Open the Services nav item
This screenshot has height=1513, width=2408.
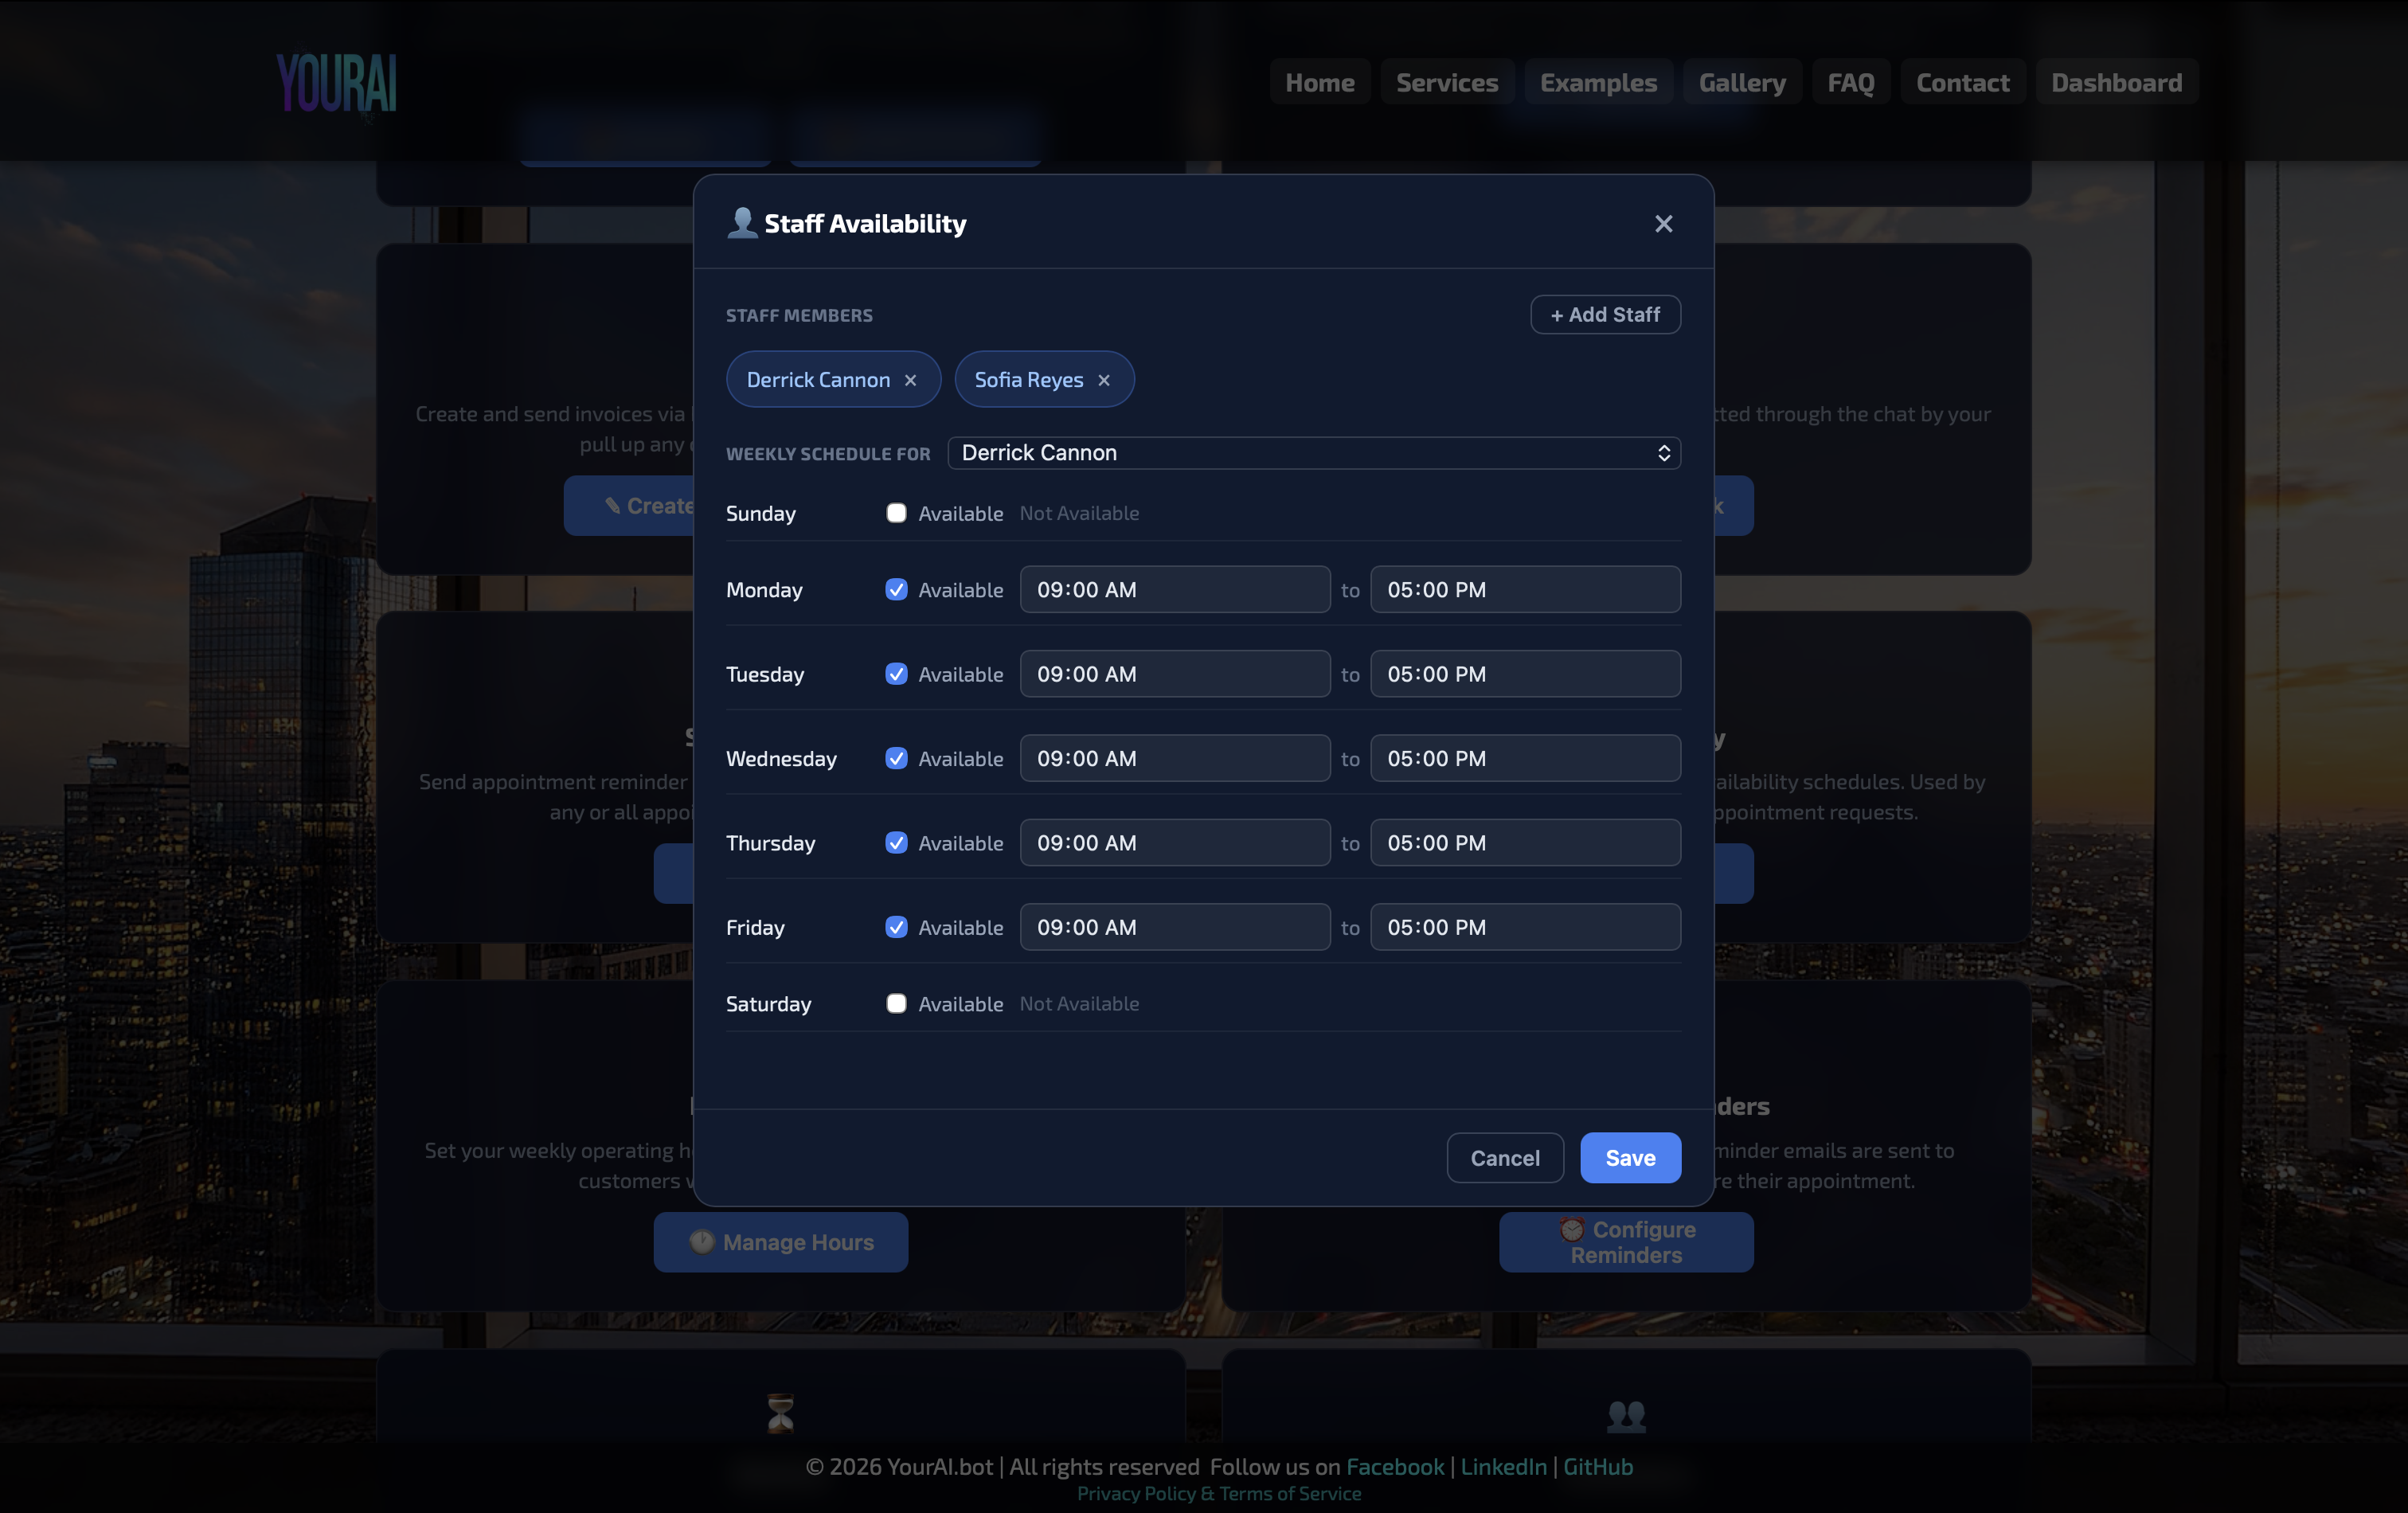1447,83
